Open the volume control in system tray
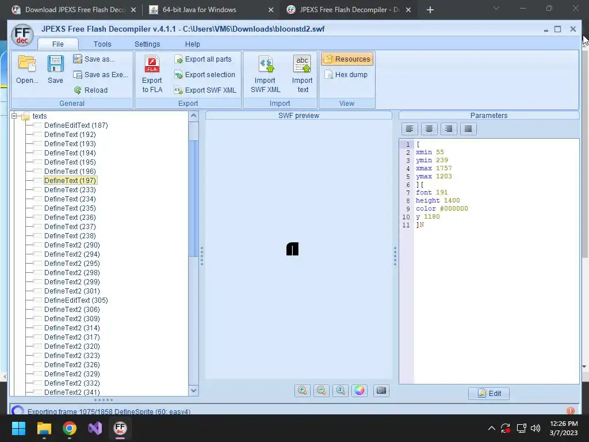This screenshot has height=442, width=589. tap(536, 428)
